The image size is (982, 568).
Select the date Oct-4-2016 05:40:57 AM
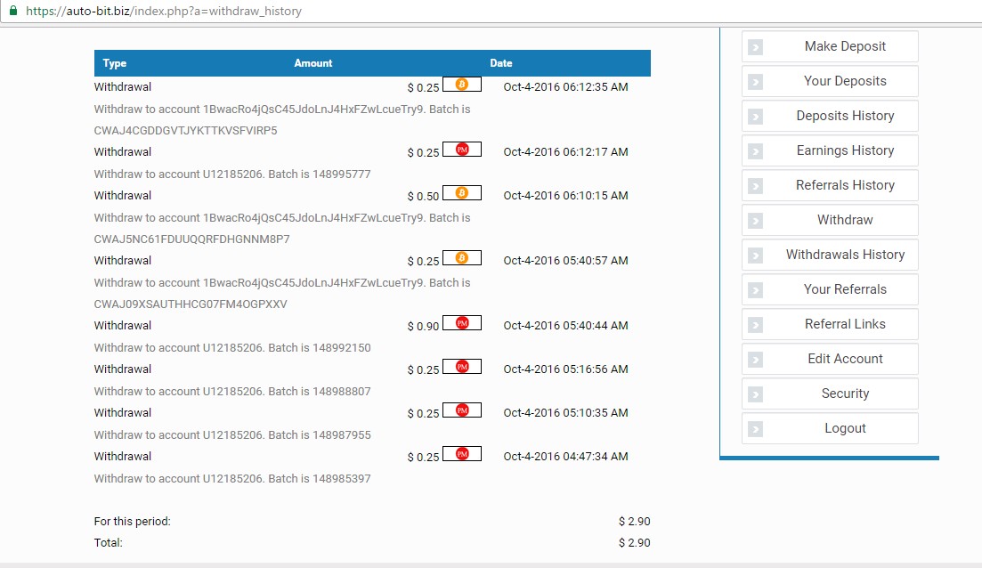coord(565,261)
